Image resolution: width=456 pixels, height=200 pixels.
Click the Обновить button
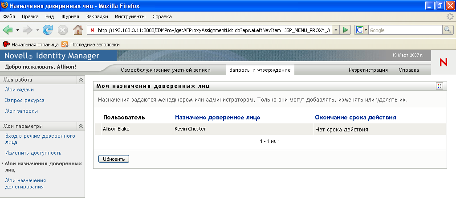114,159
